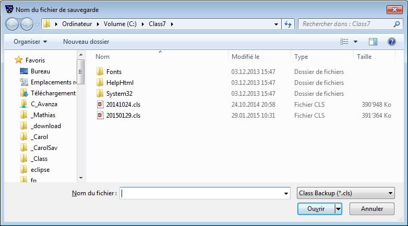This screenshot has height=226, width=408.
Task: Select the Fonts folder icon
Action: (100, 71)
